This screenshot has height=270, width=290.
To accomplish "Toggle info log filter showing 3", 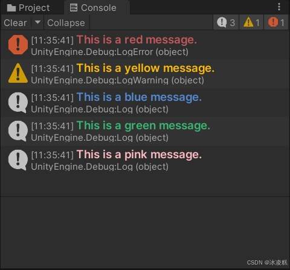I will [x=226, y=22].
